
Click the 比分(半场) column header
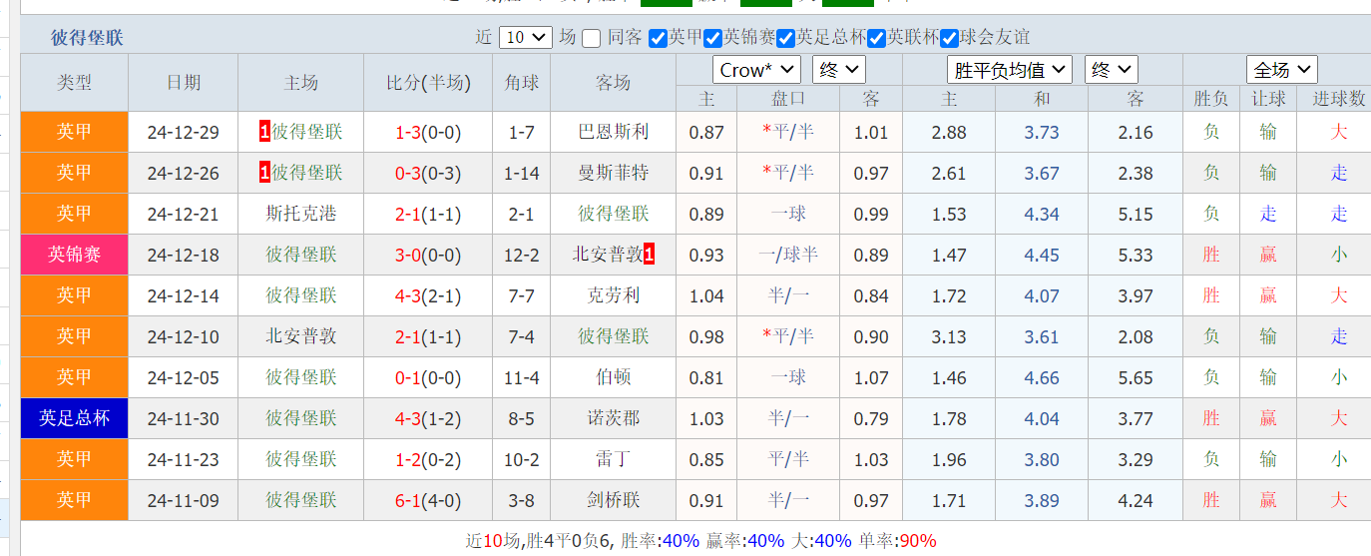pyautogui.click(x=428, y=83)
